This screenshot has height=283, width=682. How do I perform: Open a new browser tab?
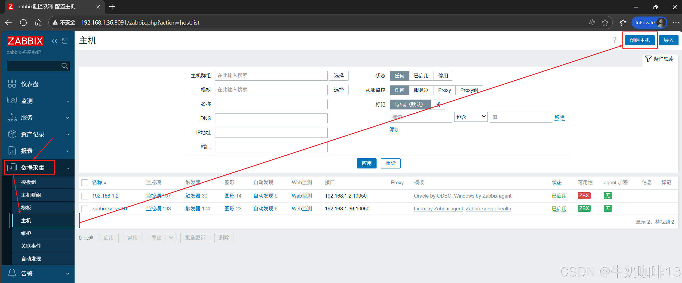112,7
